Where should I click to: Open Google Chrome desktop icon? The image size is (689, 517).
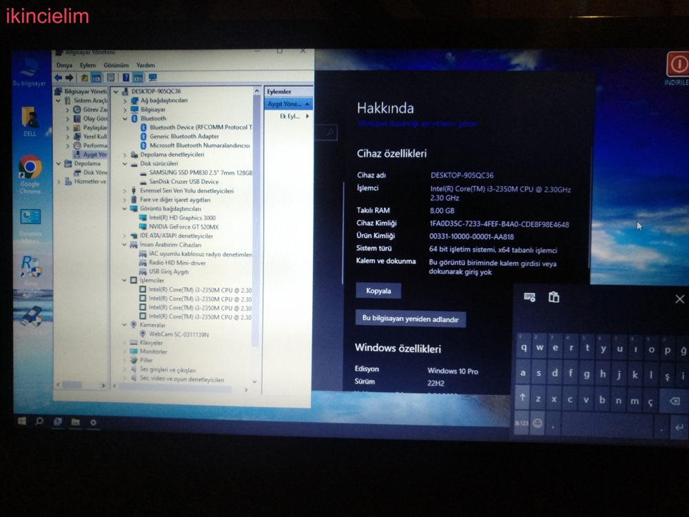[30, 174]
